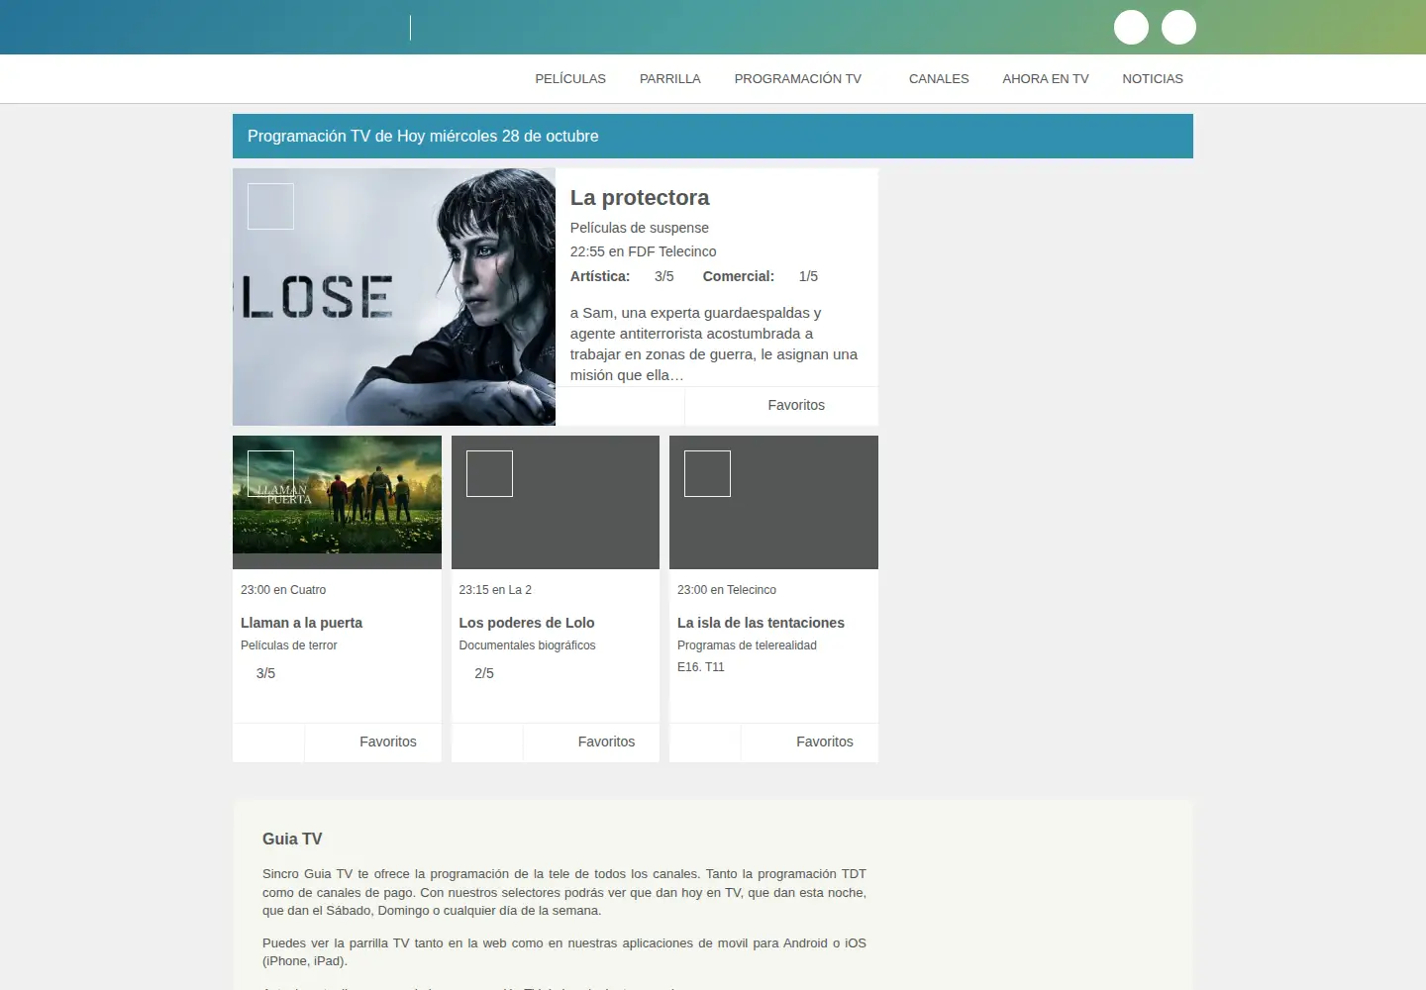This screenshot has width=1426, height=990.
Task: Click the channel logo box on La protectora poster
Action: pos(270,206)
